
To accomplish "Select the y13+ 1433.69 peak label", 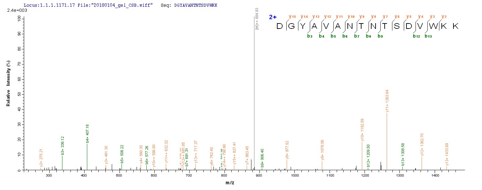I will (x=447, y=154).
